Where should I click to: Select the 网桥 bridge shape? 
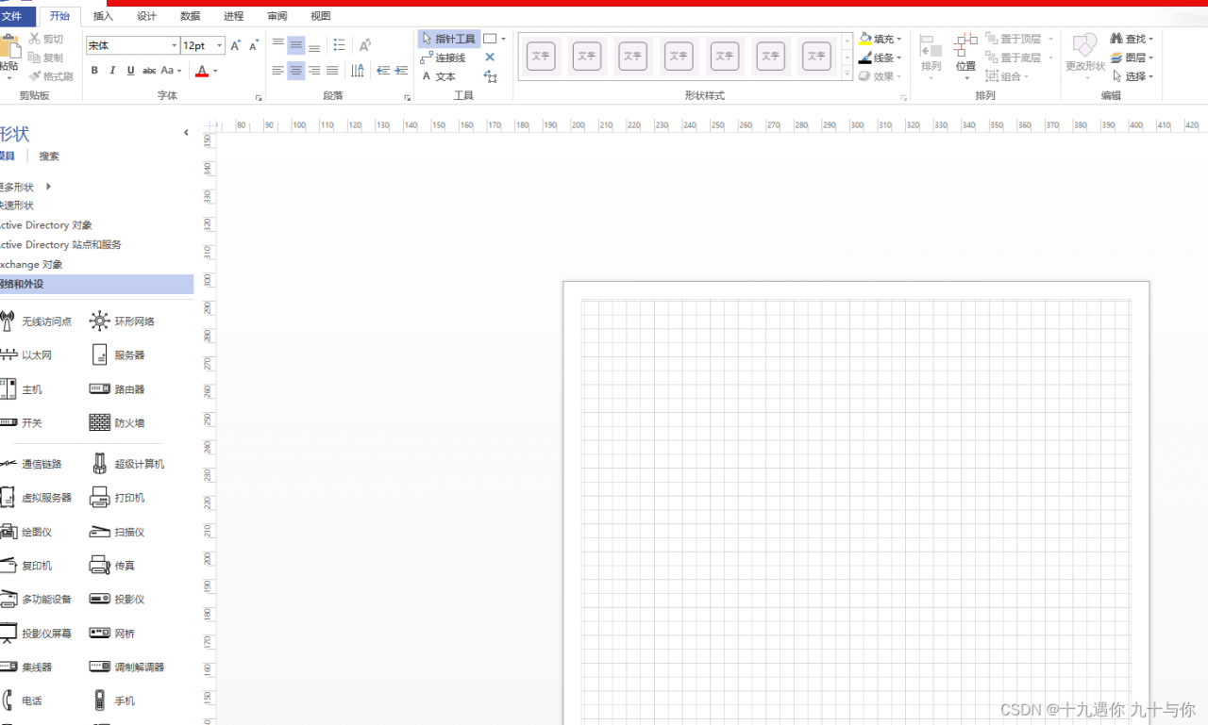[113, 634]
